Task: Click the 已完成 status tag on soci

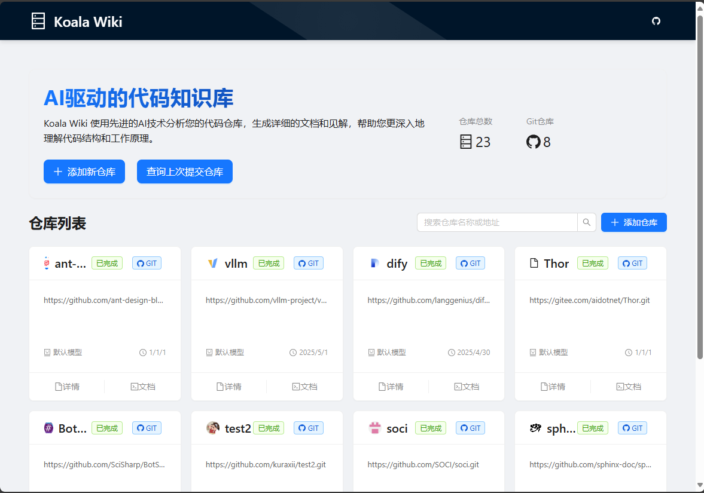Action: pyautogui.click(x=431, y=428)
